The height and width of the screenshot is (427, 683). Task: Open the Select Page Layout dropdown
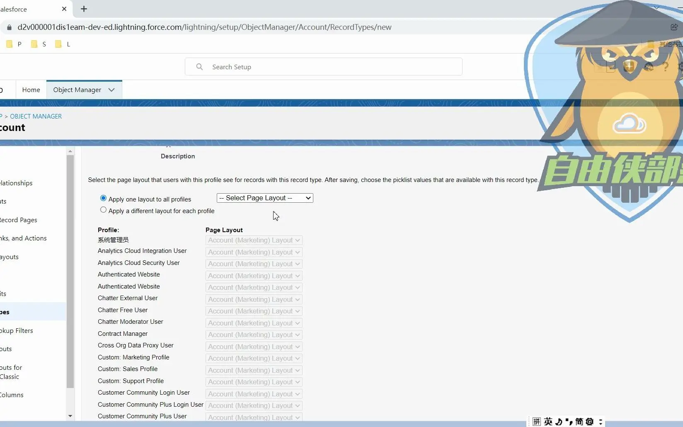click(x=265, y=198)
